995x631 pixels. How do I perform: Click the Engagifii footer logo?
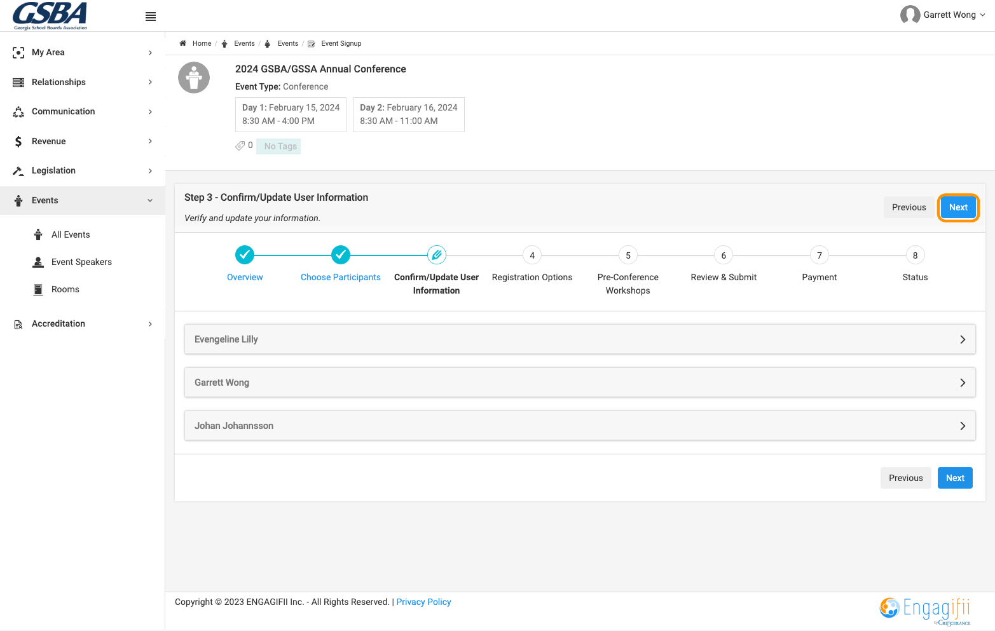[925, 610]
